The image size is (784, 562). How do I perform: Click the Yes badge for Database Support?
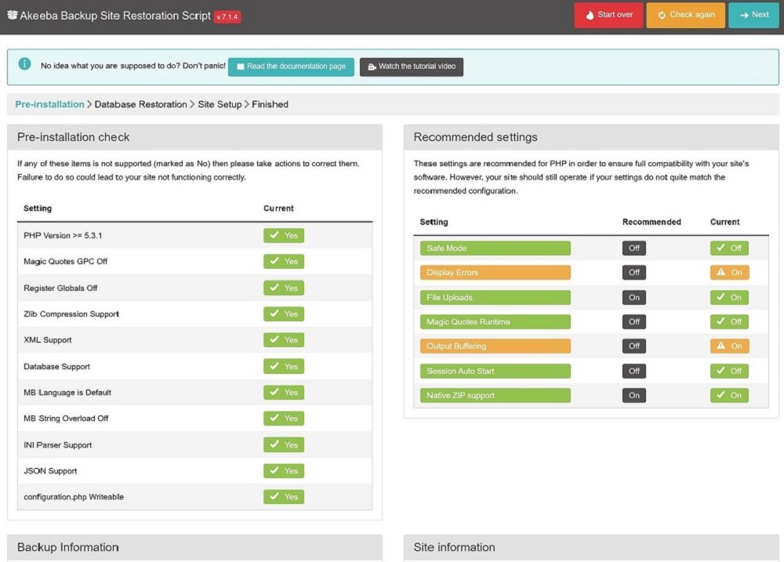click(284, 367)
